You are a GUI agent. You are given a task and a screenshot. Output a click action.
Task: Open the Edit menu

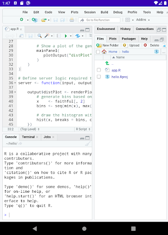pyautogui.click(x=36, y=12)
